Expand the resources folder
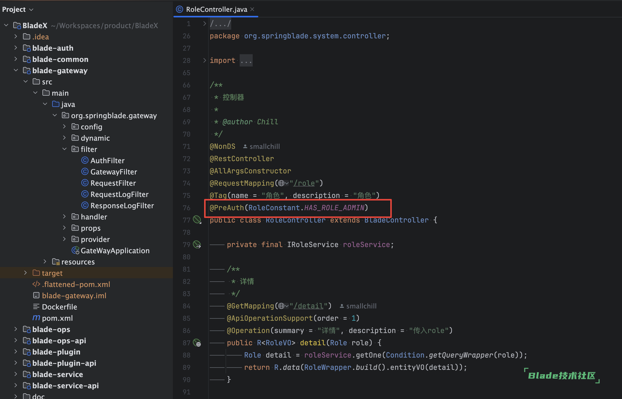 point(45,262)
